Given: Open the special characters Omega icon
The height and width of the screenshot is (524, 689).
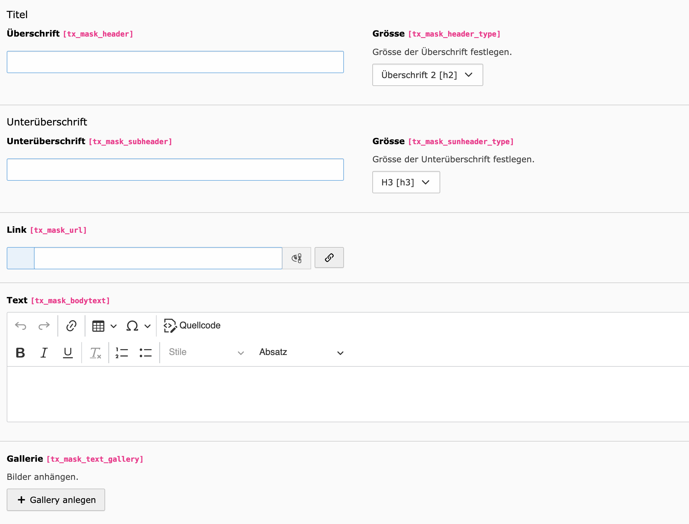Looking at the screenshot, I should click(x=132, y=326).
